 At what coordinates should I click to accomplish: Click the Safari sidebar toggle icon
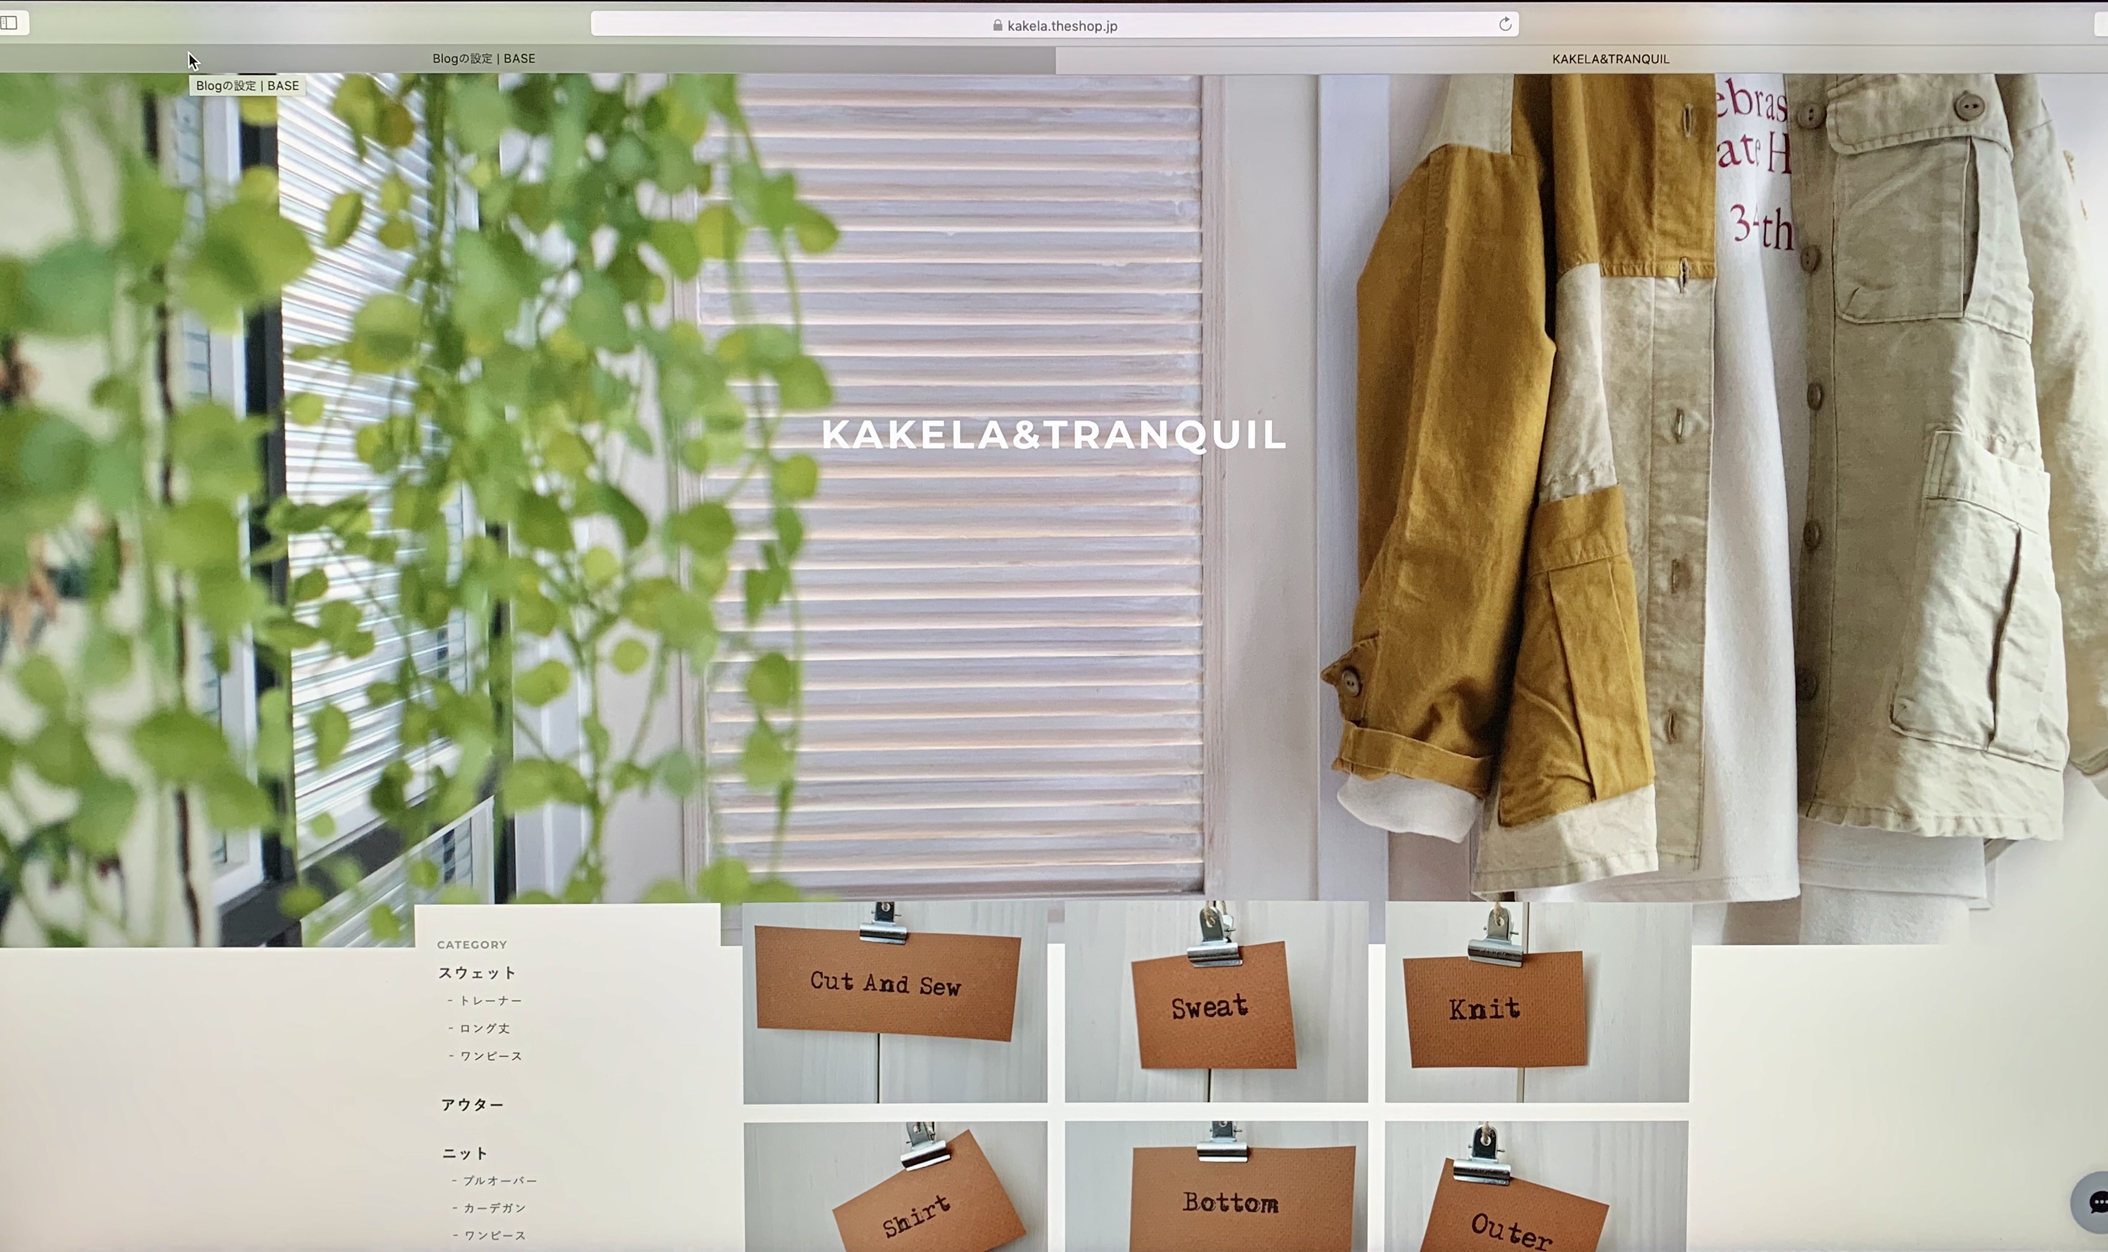click(x=10, y=23)
